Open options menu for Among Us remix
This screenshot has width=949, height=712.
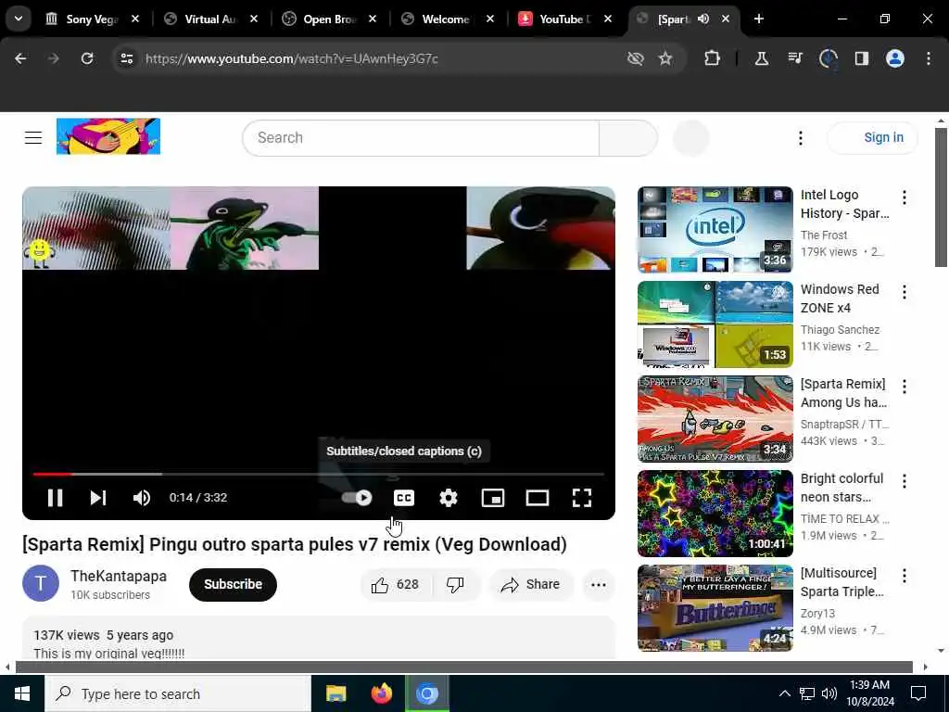pyautogui.click(x=905, y=387)
